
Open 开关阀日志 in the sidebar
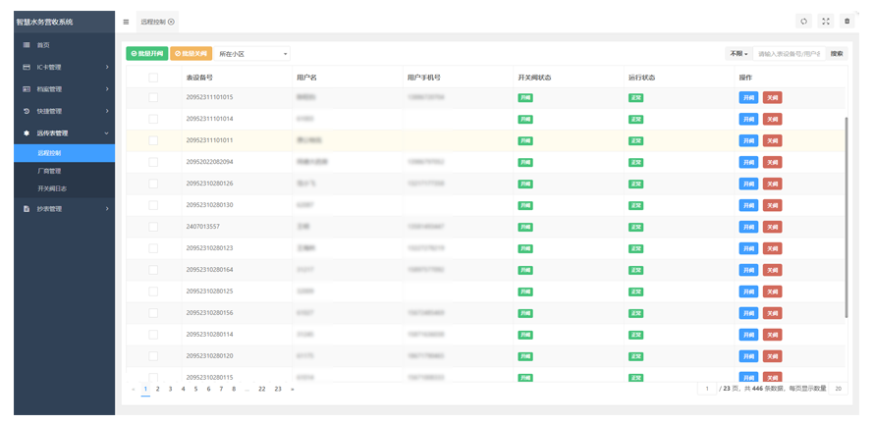52,188
